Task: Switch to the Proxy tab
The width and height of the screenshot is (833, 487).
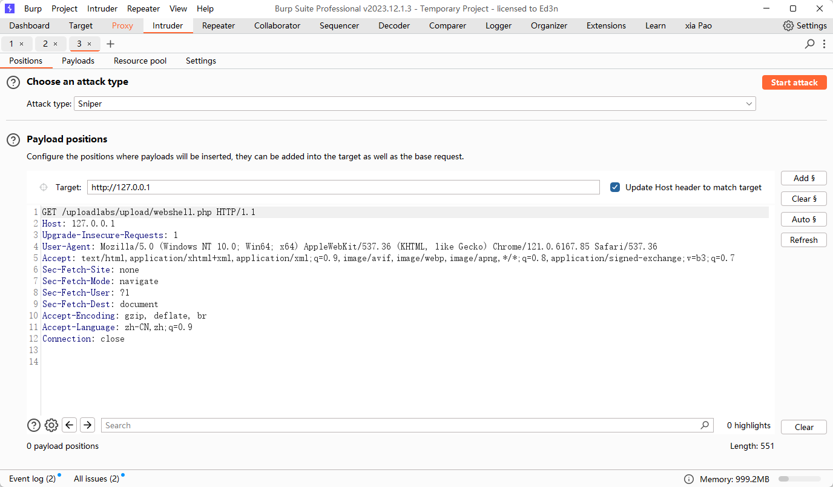Action: (x=122, y=25)
